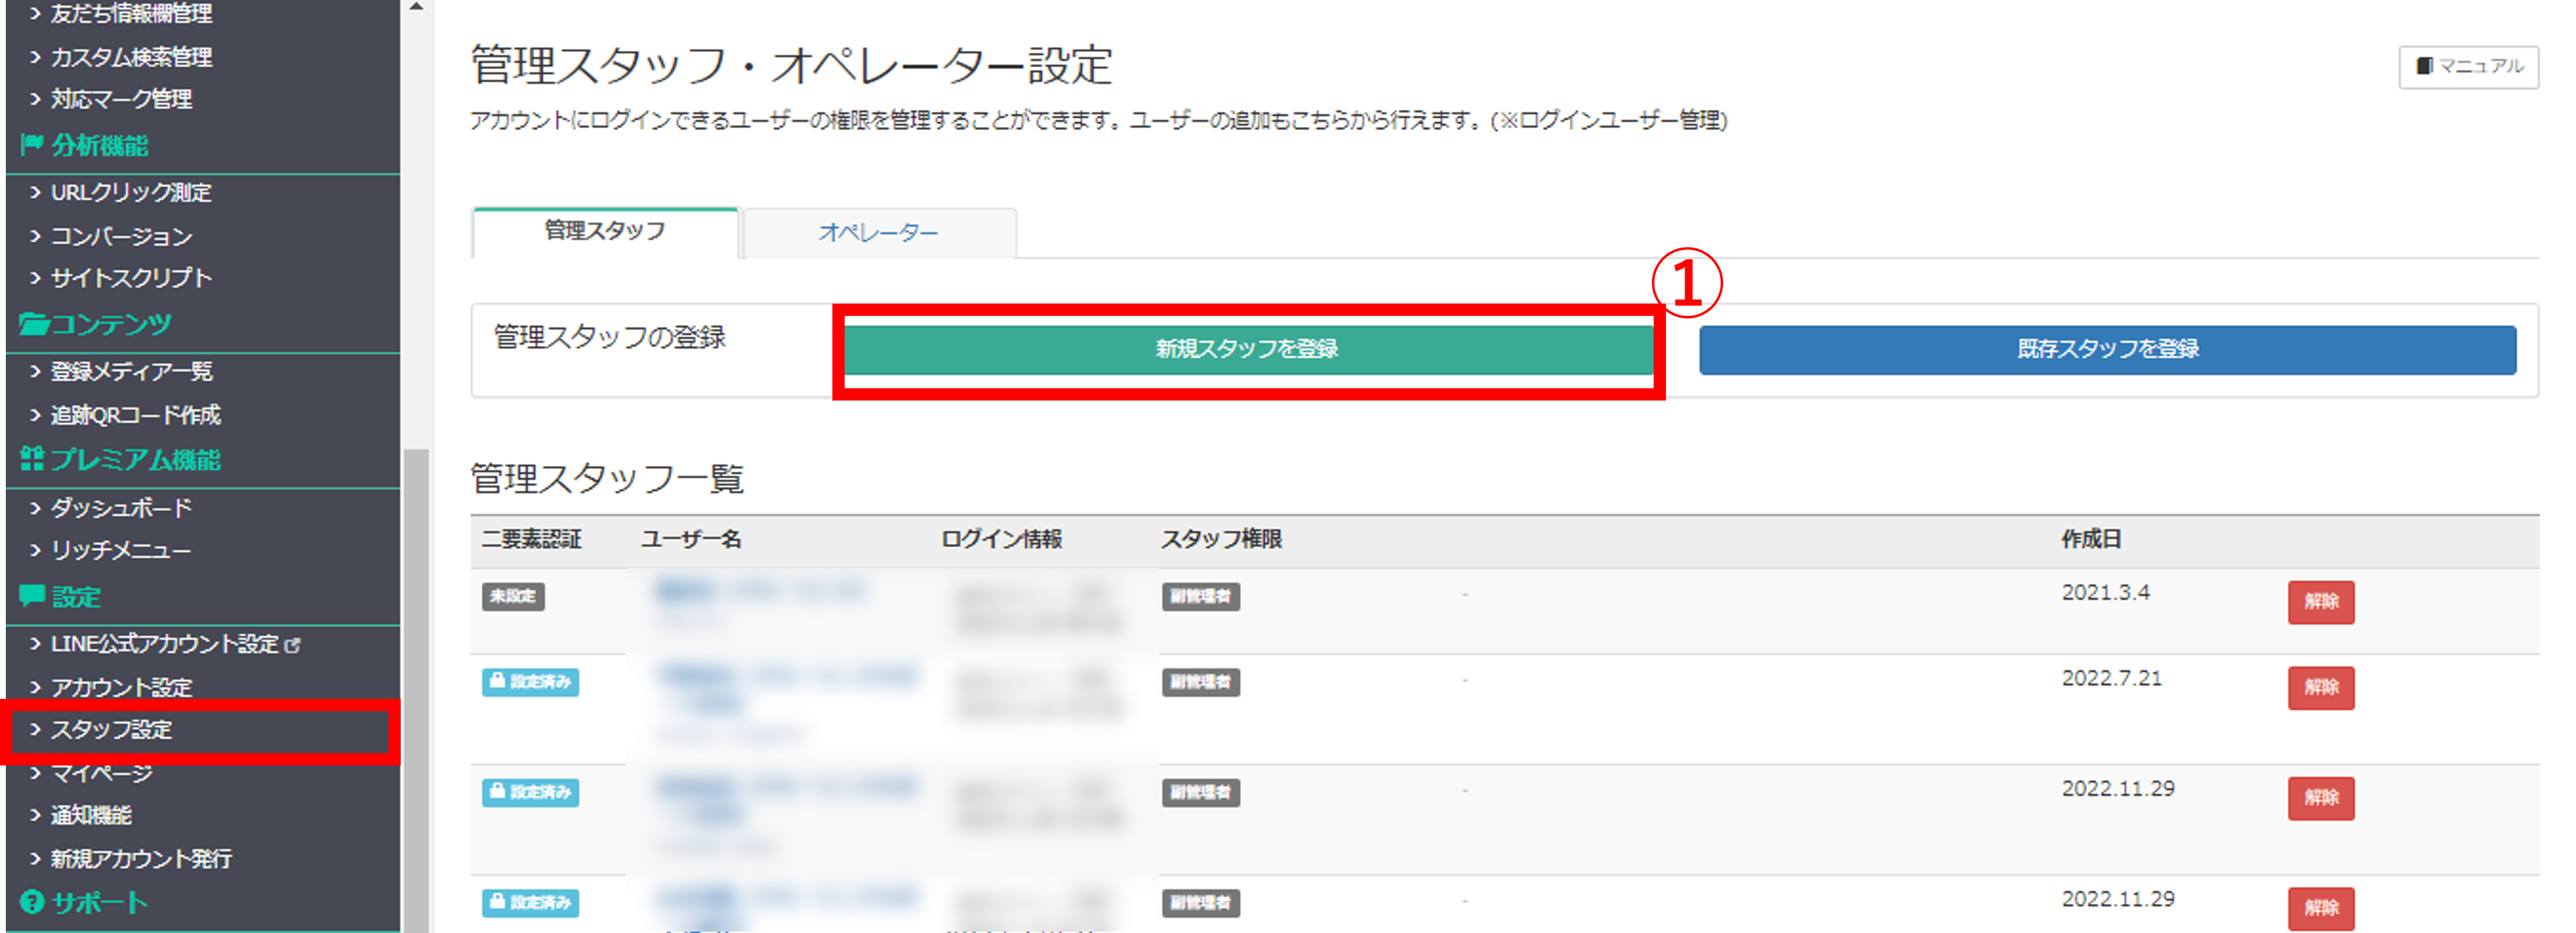Open スタッフ設定 in the sidebar
2576x933 pixels.
pyautogui.click(x=111, y=730)
